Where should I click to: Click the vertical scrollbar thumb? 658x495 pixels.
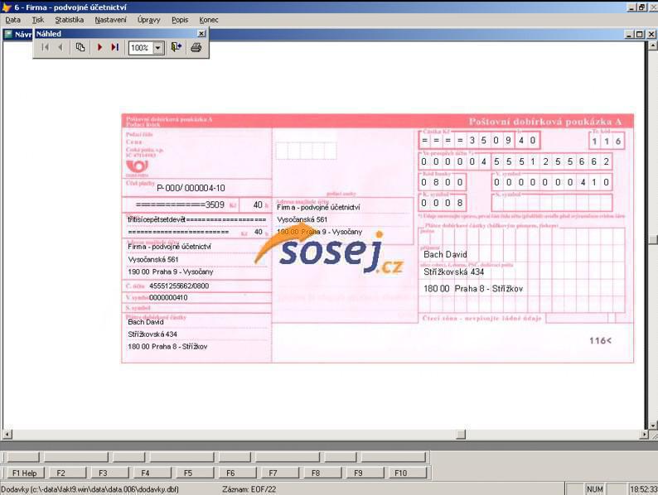(x=652, y=239)
